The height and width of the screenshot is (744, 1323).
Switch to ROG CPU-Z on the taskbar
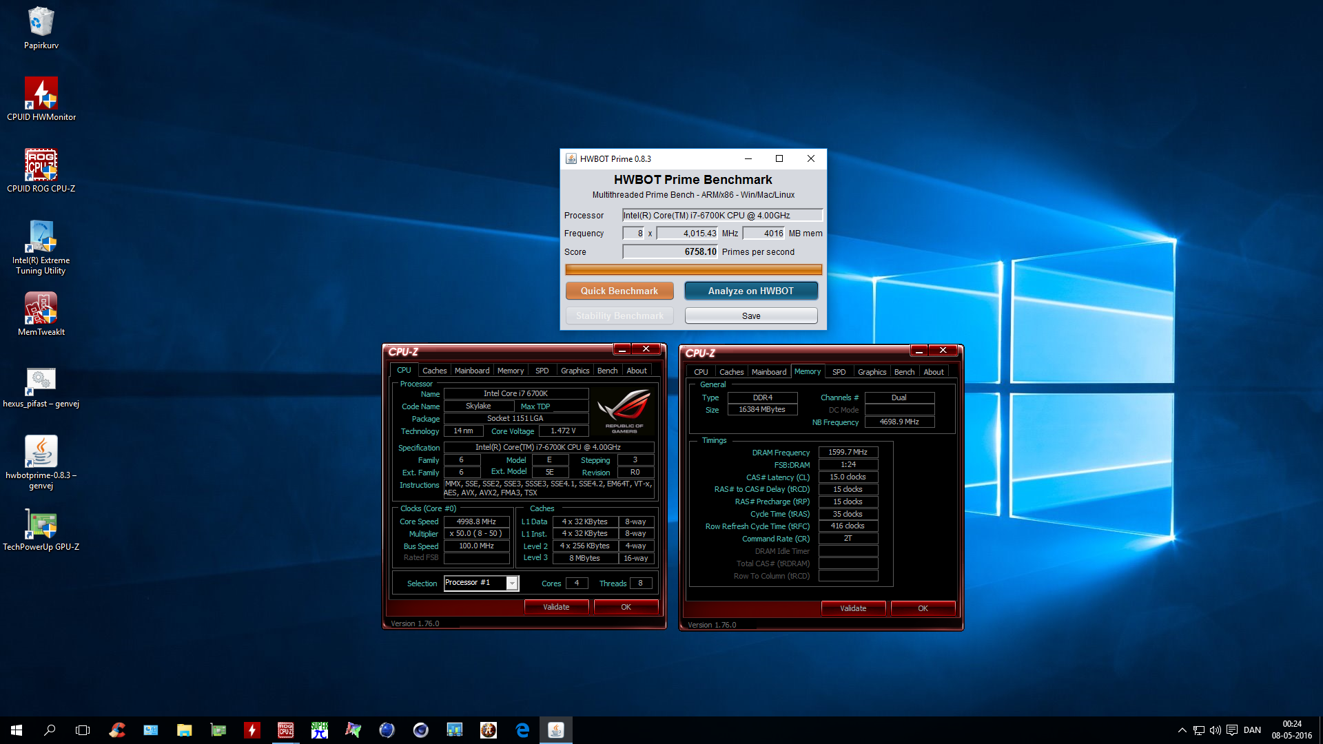point(285,730)
